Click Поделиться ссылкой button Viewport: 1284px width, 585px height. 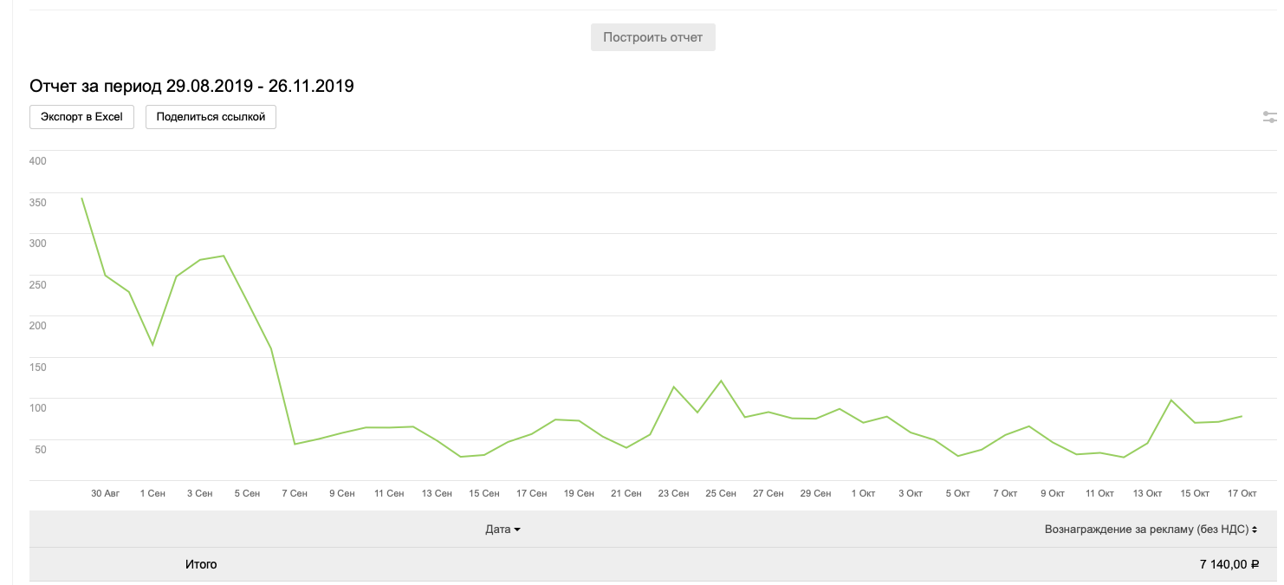coord(211,117)
